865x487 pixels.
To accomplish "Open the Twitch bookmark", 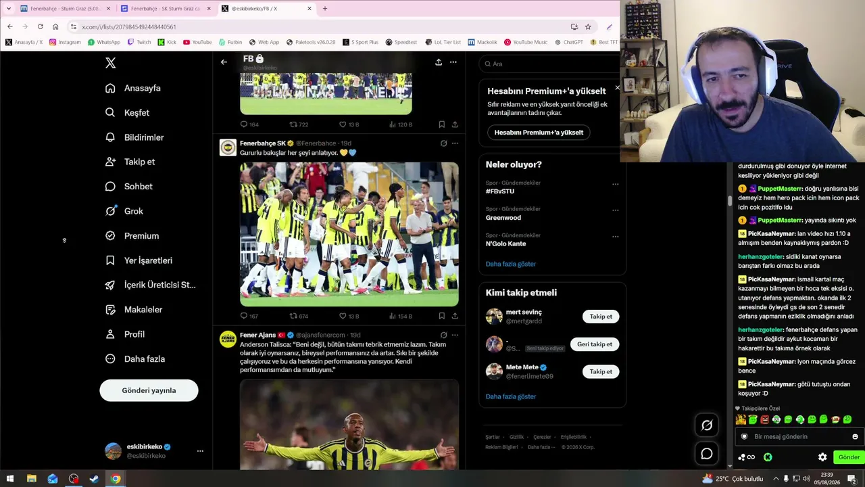I will pyautogui.click(x=139, y=42).
